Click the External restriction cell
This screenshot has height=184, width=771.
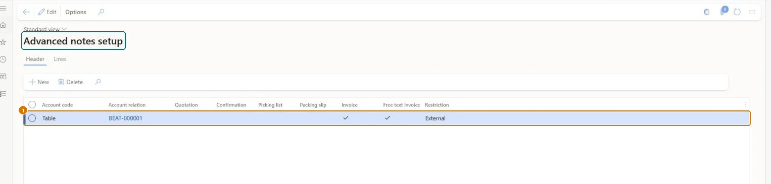pos(436,118)
